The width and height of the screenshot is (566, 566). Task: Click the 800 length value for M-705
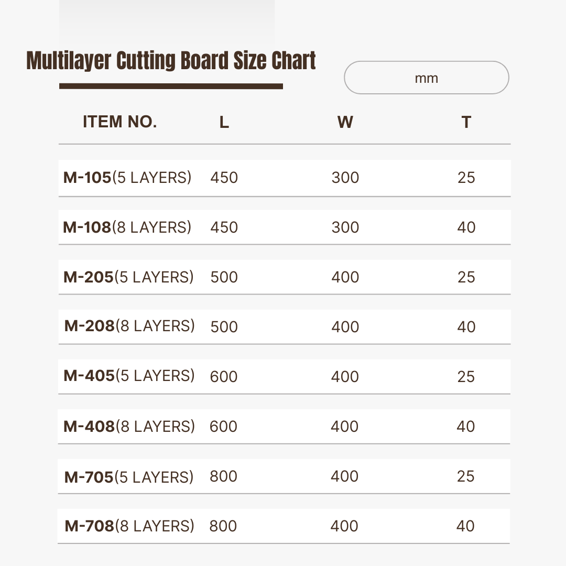coord(223,476)
